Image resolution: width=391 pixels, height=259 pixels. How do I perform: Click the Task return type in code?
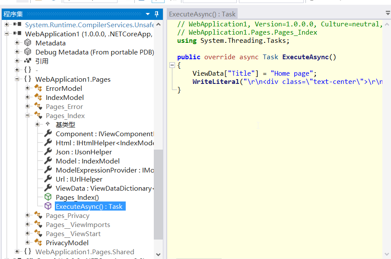(270, 57)
